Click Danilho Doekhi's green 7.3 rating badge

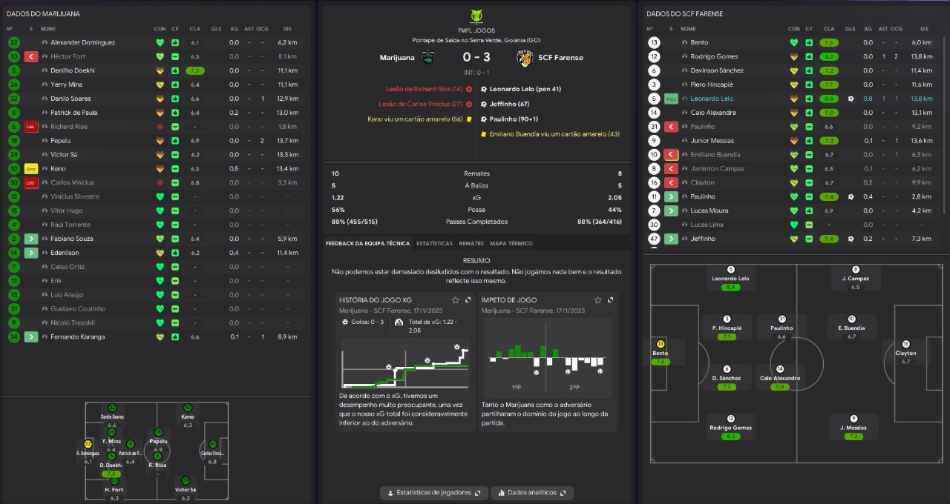click(x=195, y=70)
